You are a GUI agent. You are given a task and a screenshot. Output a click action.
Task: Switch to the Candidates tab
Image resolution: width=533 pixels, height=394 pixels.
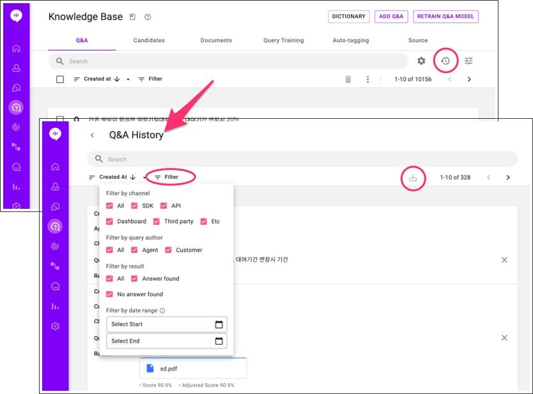coord(149,40)
